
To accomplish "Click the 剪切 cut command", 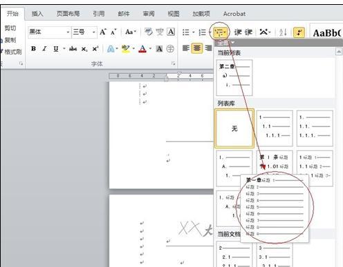I will click(10, 28).
